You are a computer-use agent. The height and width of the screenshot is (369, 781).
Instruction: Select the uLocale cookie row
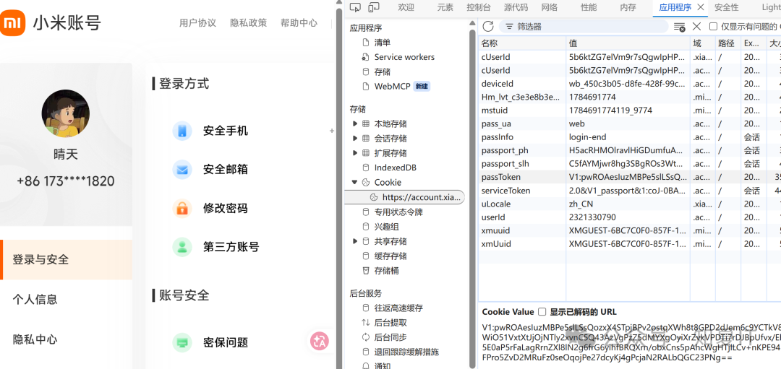tap(630, 204)
